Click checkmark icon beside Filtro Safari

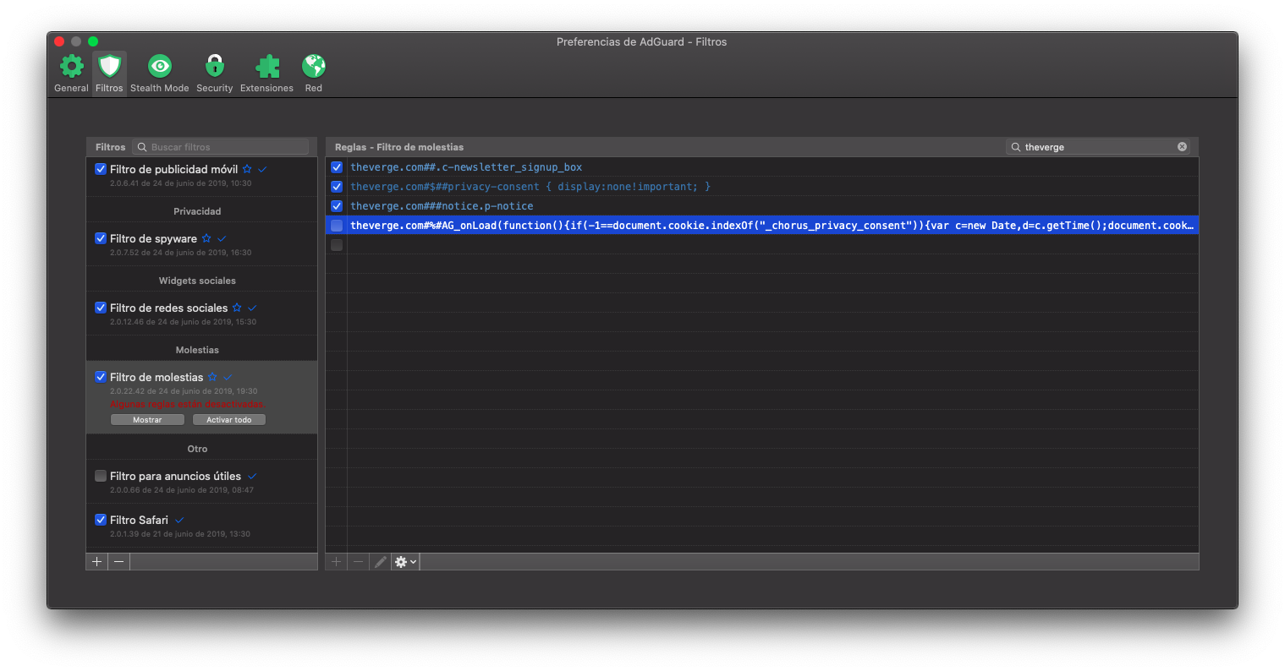tap(179, 520)
